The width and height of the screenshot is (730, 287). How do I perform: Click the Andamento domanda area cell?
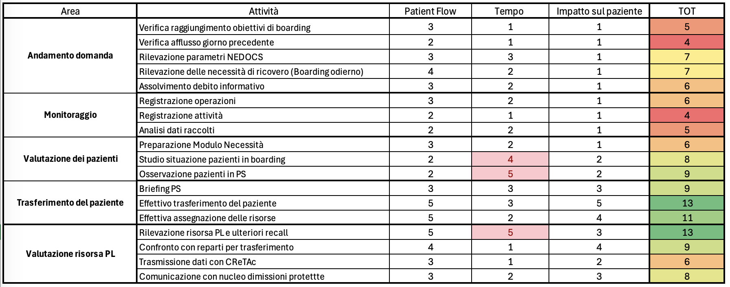coord(70,56)
